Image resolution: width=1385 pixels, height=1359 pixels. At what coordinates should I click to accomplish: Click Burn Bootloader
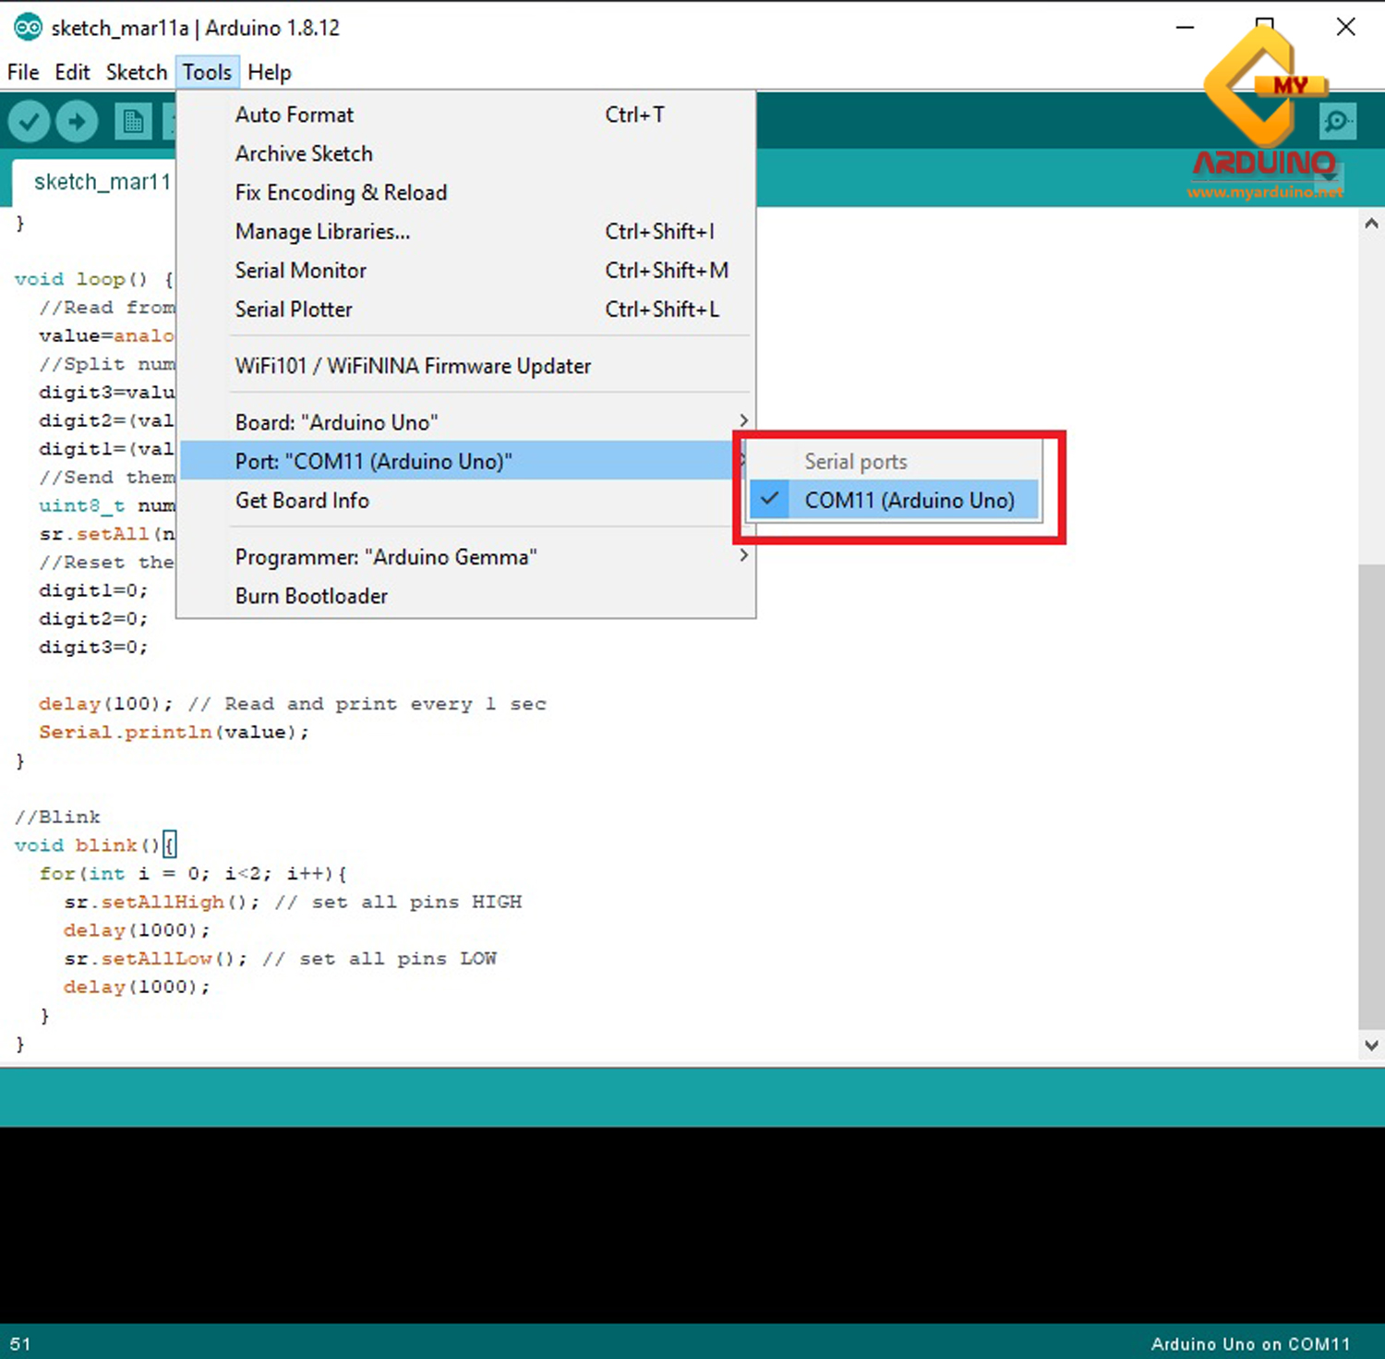pos(311,596)
